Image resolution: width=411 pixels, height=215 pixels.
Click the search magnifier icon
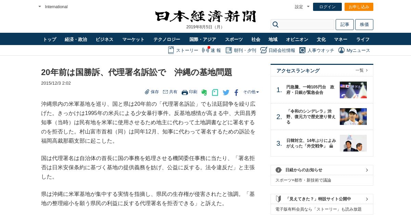pyautogui.click(x=275, y=25)
